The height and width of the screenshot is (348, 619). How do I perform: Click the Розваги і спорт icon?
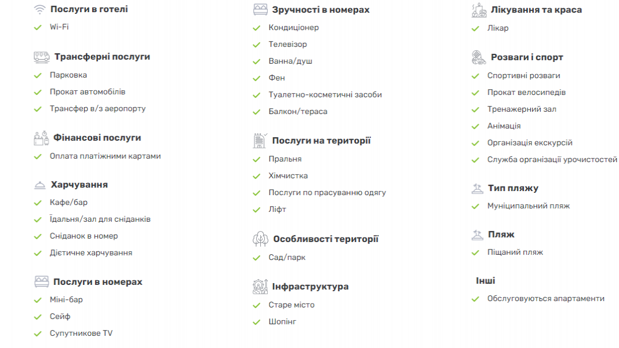click(479, 57)
